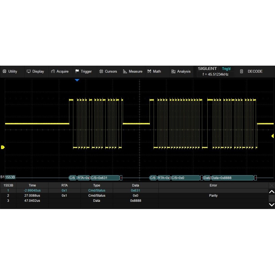Open the Measure menu
Image resolution: width=275 pixels, height=275 pixels.
(133, 71)
